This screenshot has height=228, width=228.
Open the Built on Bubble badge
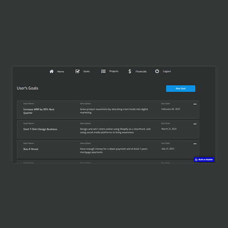(x=204, y=160)
